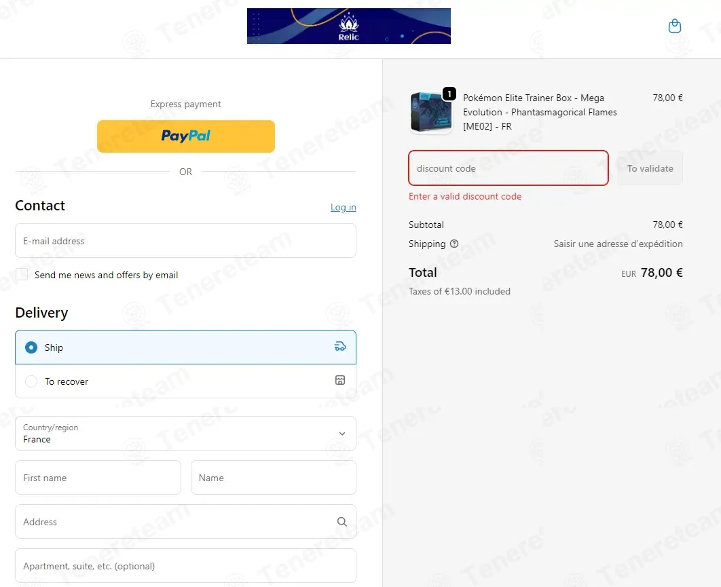Pay with the PayPal express button
The image size is (721, 587).
pyautogui.click(x=186, y=136)
